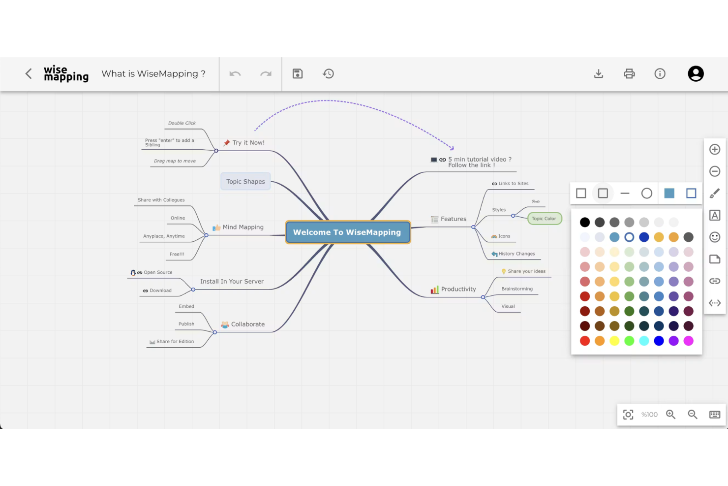Viewport: 728px width, 486px height.
Task: Zoom out using the bottom magnifier
Action: [x=693, y=415]
